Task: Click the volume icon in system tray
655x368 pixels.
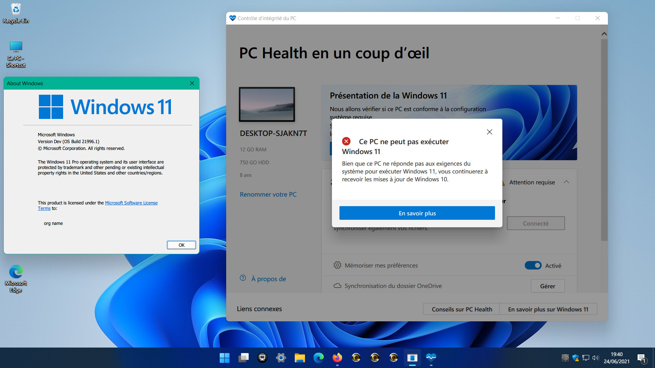Action: [x=596, y=358]
